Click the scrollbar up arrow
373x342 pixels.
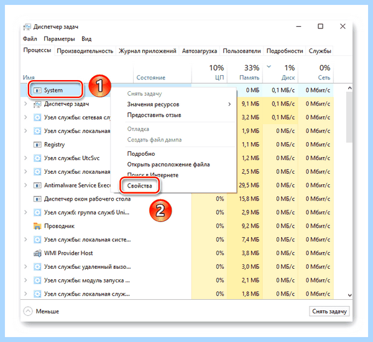(349, 88)
